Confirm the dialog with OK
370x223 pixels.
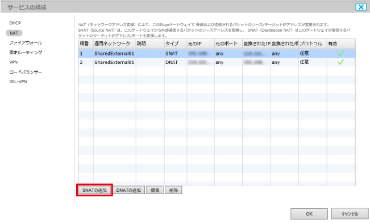pos(309,214)
